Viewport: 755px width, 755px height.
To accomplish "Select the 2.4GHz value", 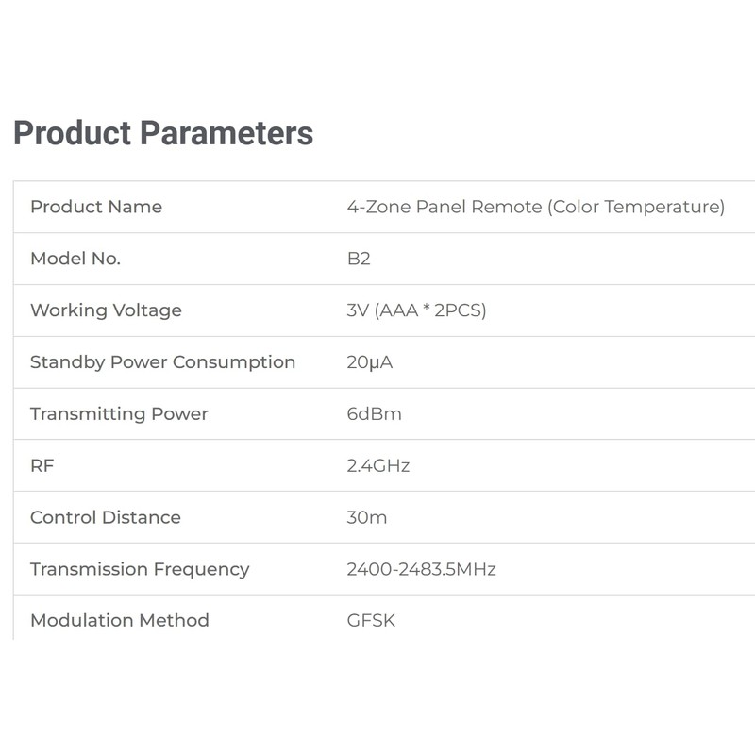I will pos(378,465).
